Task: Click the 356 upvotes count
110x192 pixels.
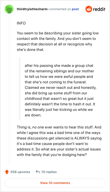Action: 20,172
